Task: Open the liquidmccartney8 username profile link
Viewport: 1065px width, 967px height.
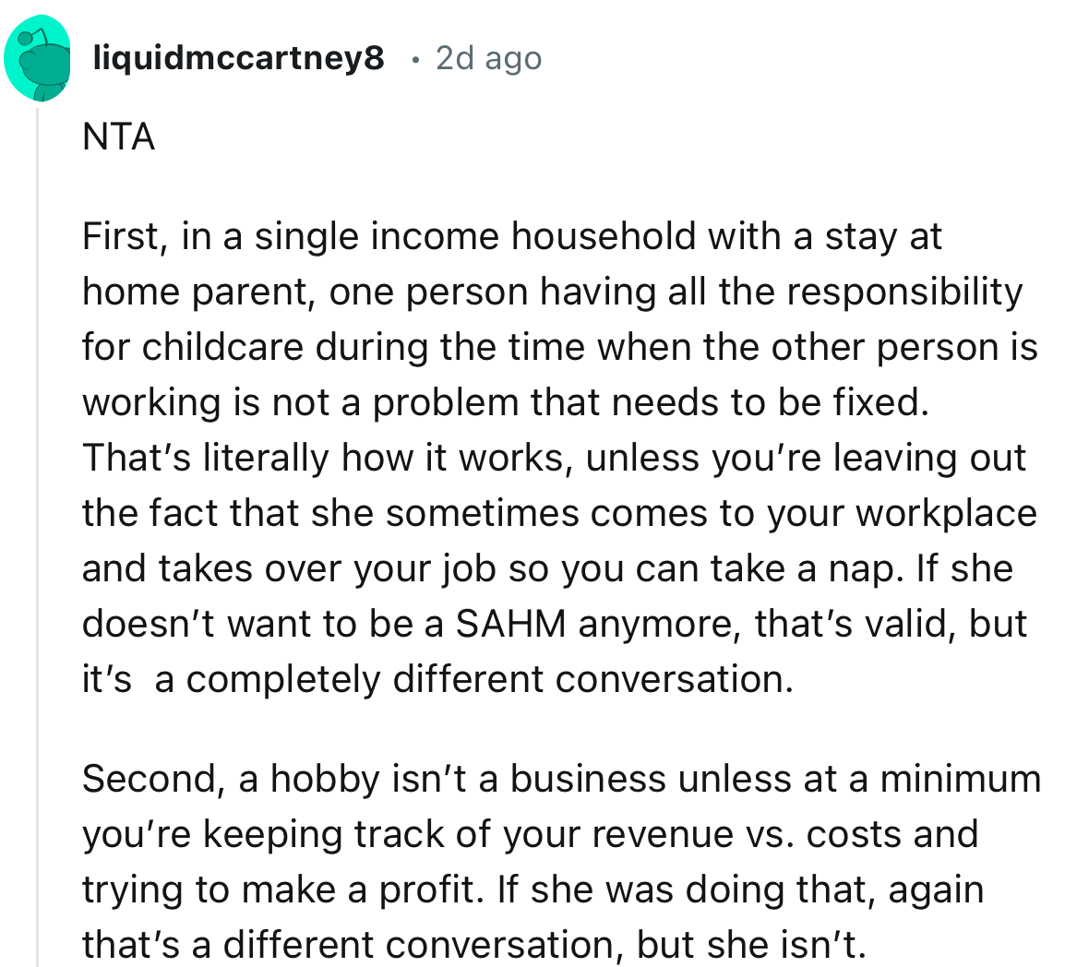Action: click(238, 59)
